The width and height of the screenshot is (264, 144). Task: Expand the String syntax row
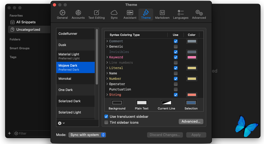click(x=107, y=94)
